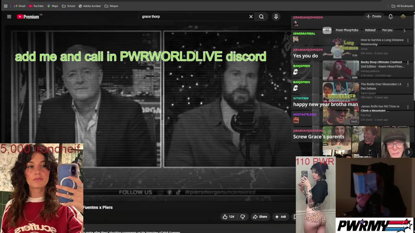Click the Fuentes x Piers video title

point(98,207)
